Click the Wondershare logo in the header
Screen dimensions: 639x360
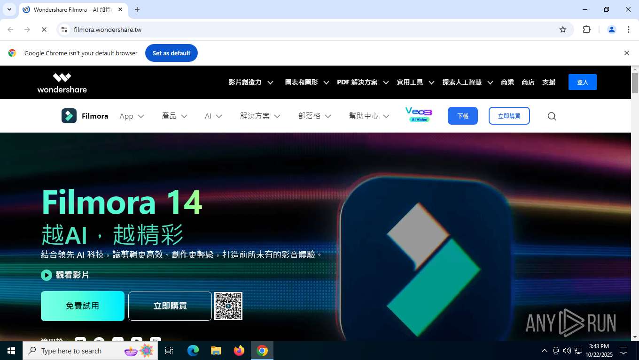(62, 82)
